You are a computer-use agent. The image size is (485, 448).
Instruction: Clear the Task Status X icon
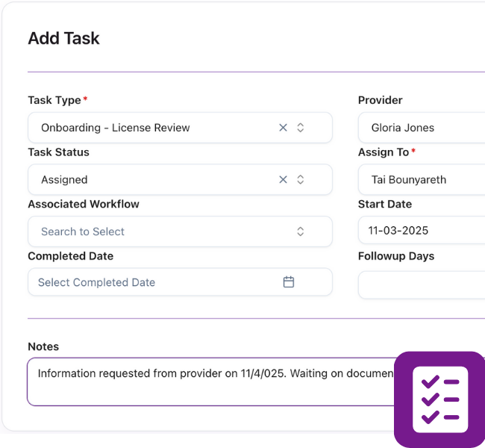pyautogui.click(x=283, y=179)
